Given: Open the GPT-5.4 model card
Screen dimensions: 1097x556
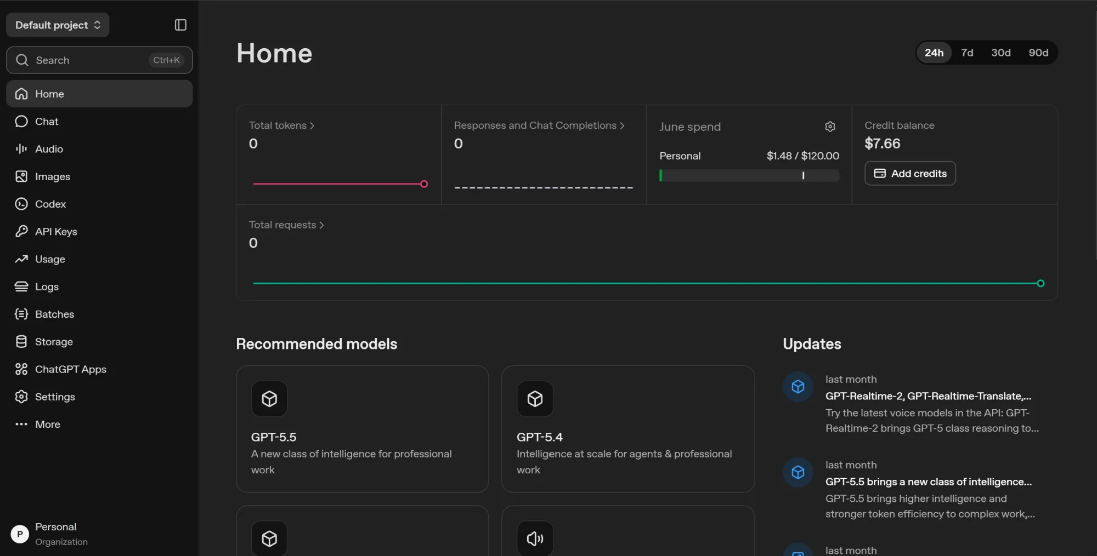Looking at the screenshot, I should (628, 429).
